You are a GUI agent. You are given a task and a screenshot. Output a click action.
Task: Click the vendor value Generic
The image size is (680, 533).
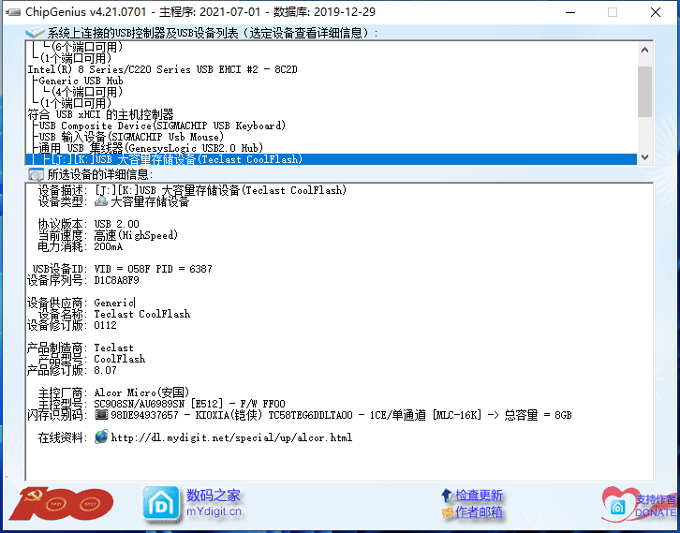(x=114, y=303)
